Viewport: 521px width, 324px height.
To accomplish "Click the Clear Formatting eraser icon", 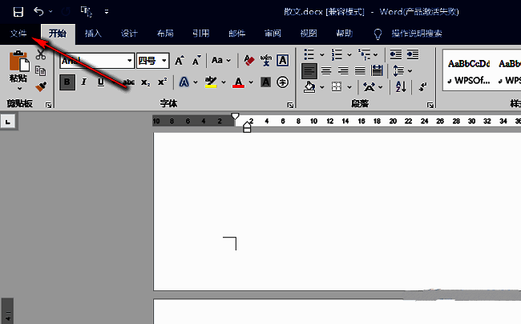I will pyautogui.click(x=248, y=61).
